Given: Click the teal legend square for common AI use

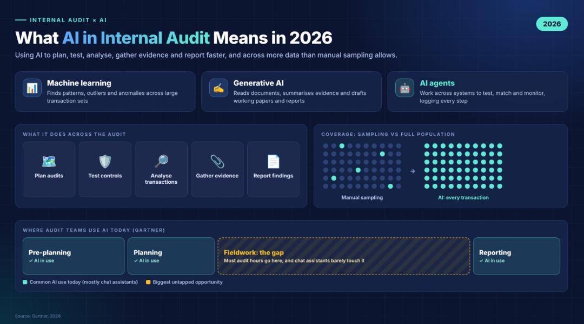Looking at the screenshot, I should pos(25,282).
